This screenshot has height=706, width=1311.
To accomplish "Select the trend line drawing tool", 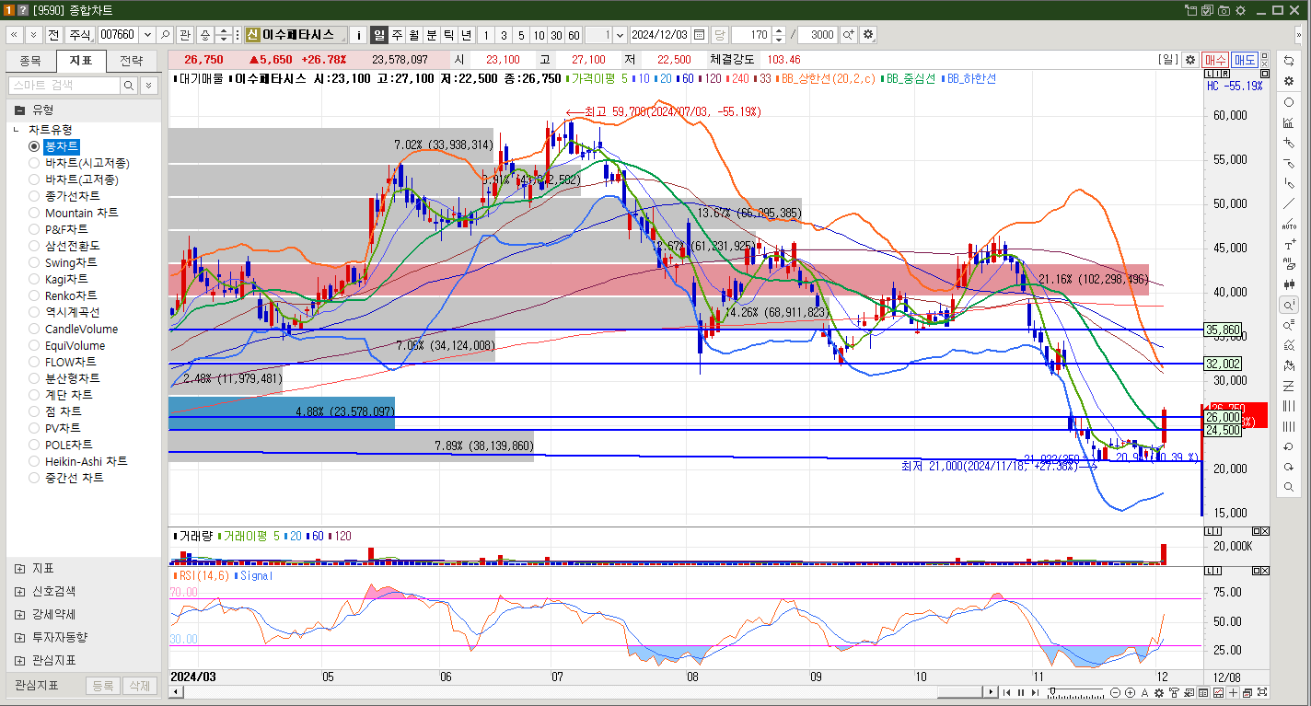I will pyautogui.click(x=1289, y=203).
